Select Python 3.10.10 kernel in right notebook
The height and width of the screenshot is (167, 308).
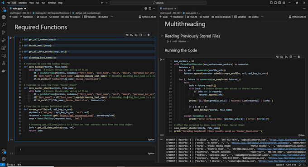click(297, 17)
